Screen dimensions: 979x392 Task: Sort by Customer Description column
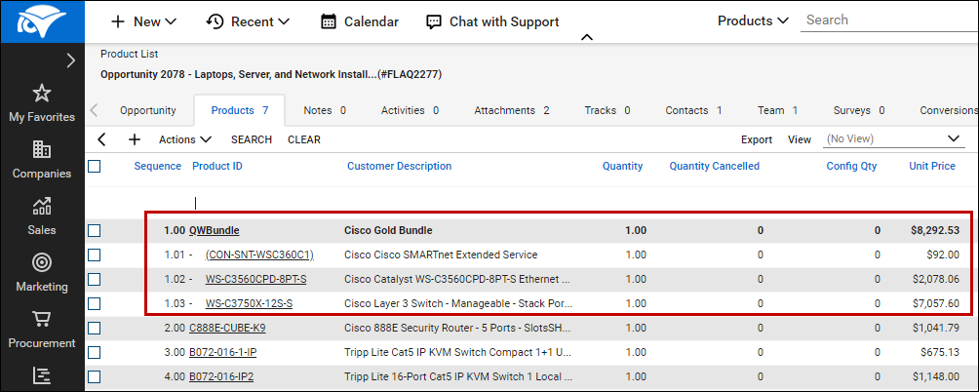399,166
